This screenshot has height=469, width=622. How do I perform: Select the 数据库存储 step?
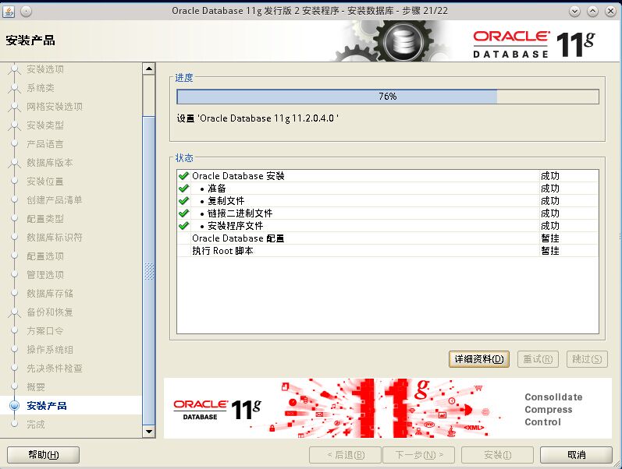(50, 293)
